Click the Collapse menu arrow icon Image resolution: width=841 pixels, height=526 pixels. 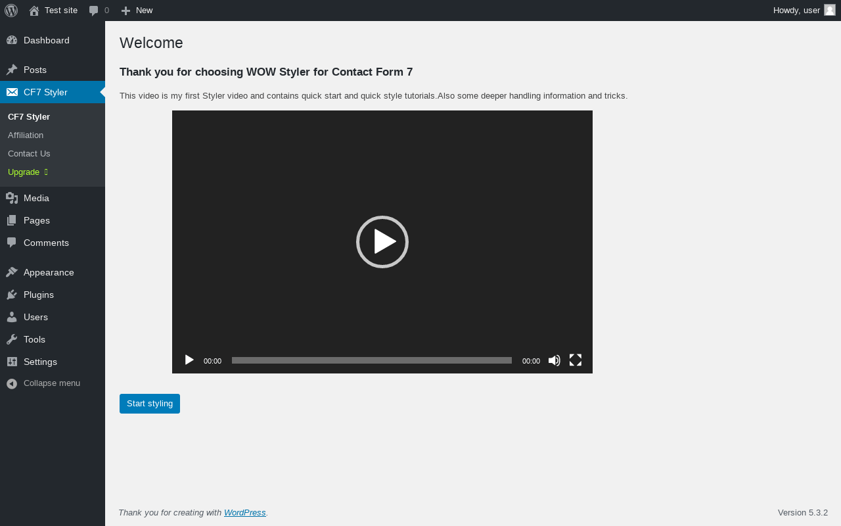pyautogui.click(x=12, y=383)
